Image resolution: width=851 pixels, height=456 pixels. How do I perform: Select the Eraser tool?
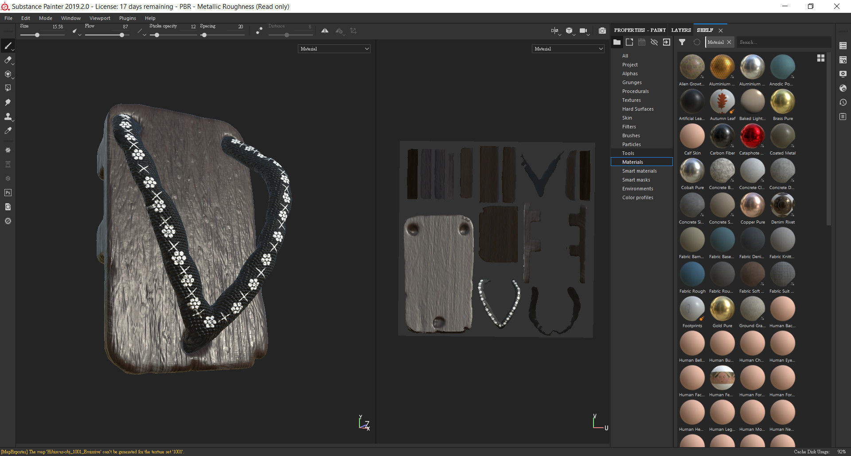(x=8, y=60)
